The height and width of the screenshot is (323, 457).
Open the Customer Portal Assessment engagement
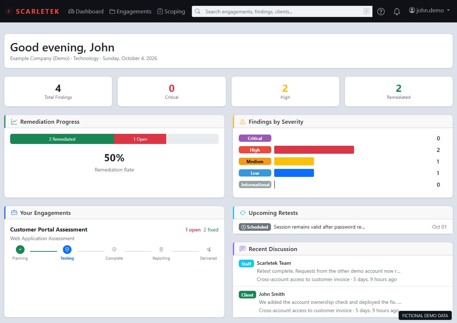tap(49, 230)
